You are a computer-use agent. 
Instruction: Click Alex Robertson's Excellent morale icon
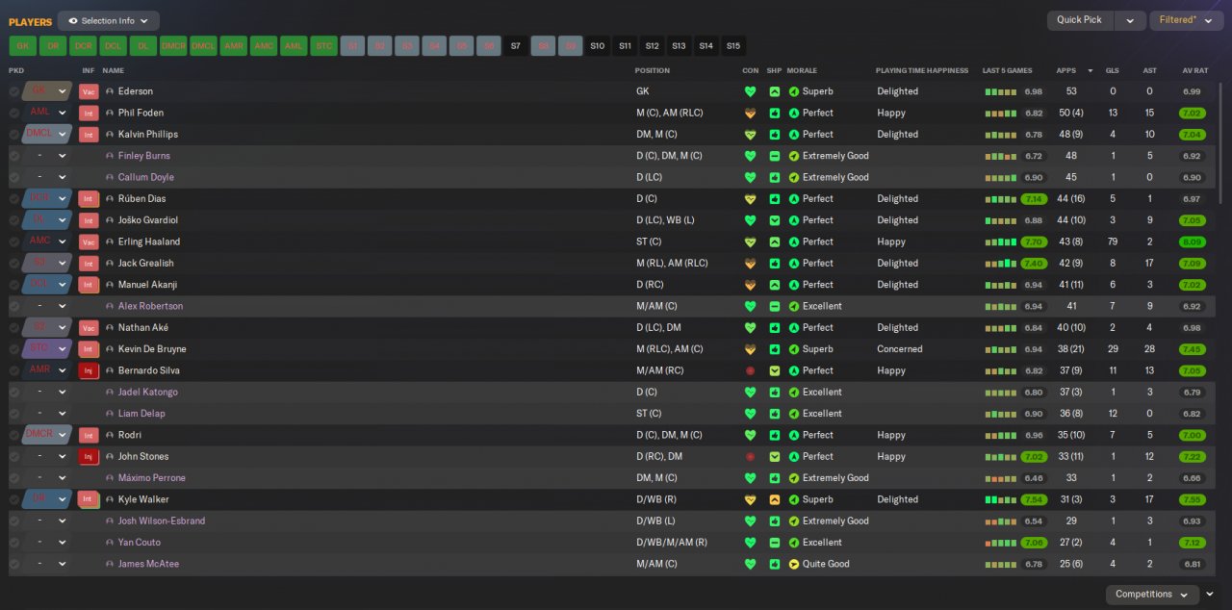pos(794,306)
